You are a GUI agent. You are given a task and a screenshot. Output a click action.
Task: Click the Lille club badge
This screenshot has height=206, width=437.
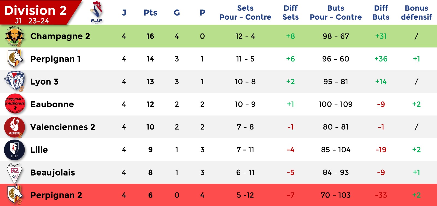pyautogui.click(x=14, y=150)
